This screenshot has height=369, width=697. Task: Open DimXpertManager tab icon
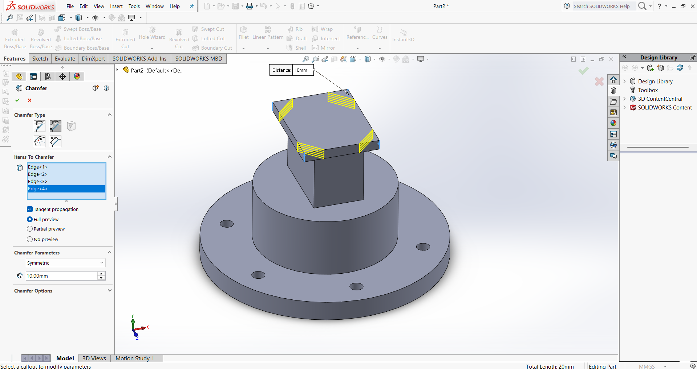(x=62, y=76)
